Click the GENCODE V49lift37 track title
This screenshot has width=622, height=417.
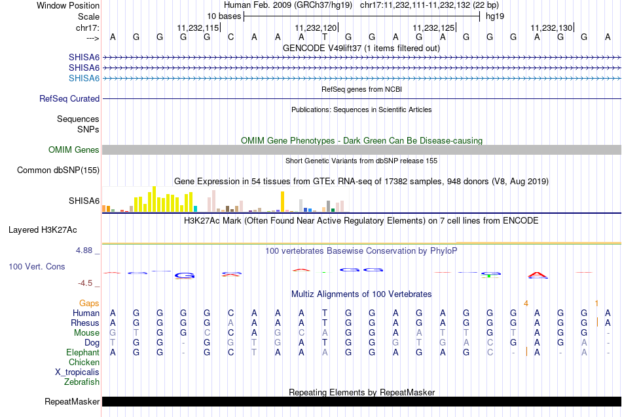click(x=361, y=49)
